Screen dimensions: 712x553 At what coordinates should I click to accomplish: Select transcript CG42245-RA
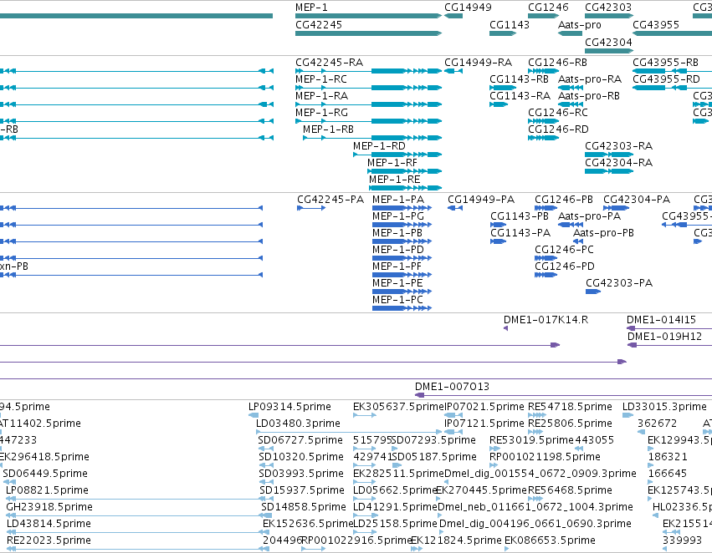coord(368,71)
